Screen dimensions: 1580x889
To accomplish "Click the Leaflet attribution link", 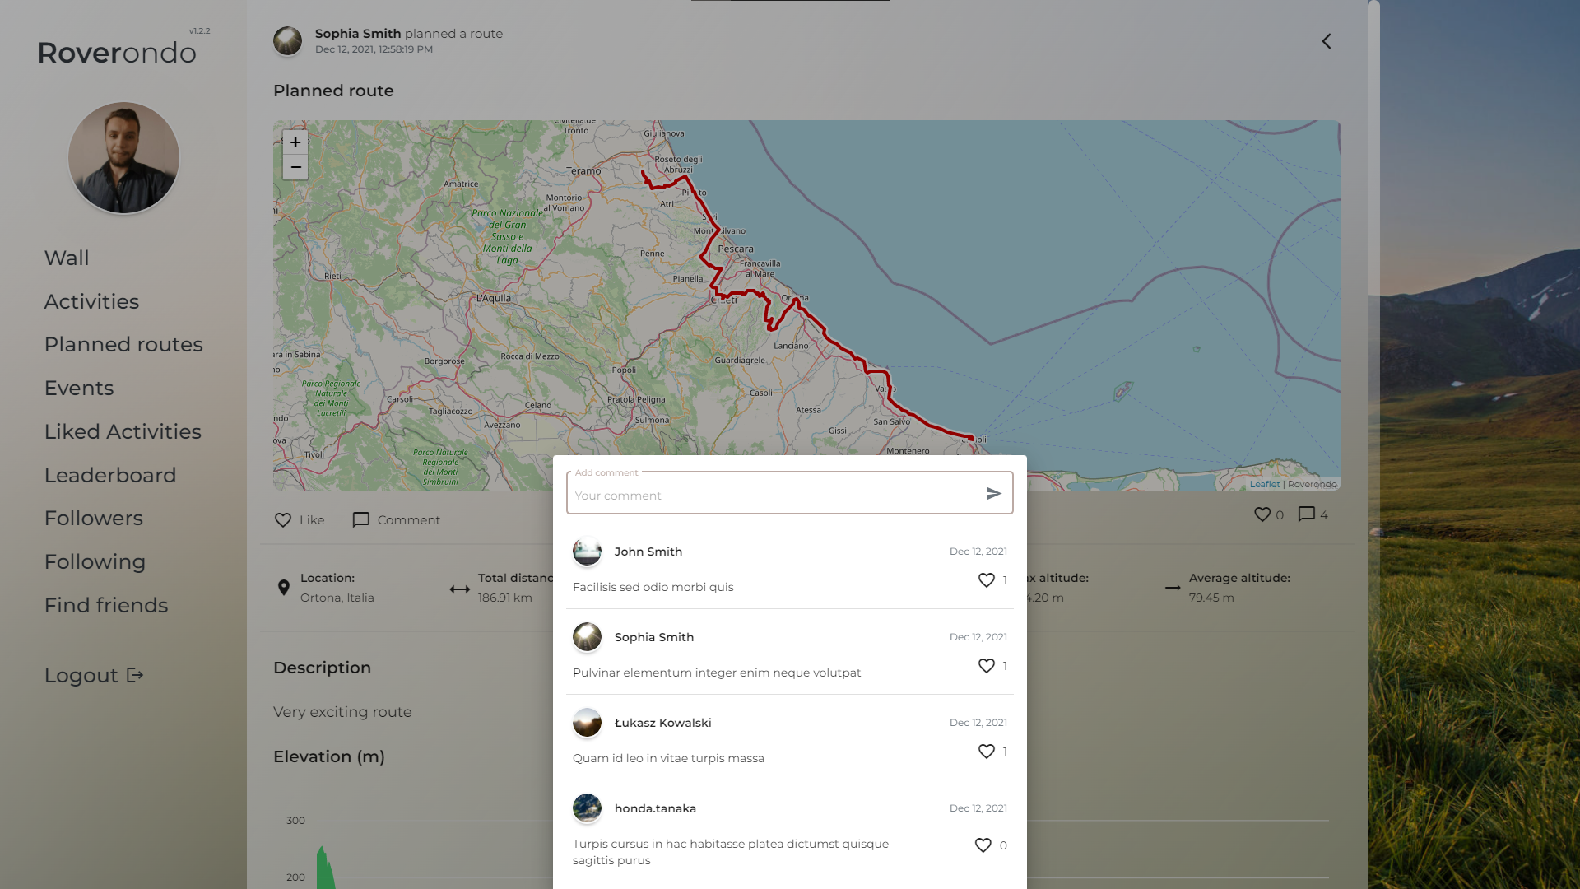I will coord(1264,484).
